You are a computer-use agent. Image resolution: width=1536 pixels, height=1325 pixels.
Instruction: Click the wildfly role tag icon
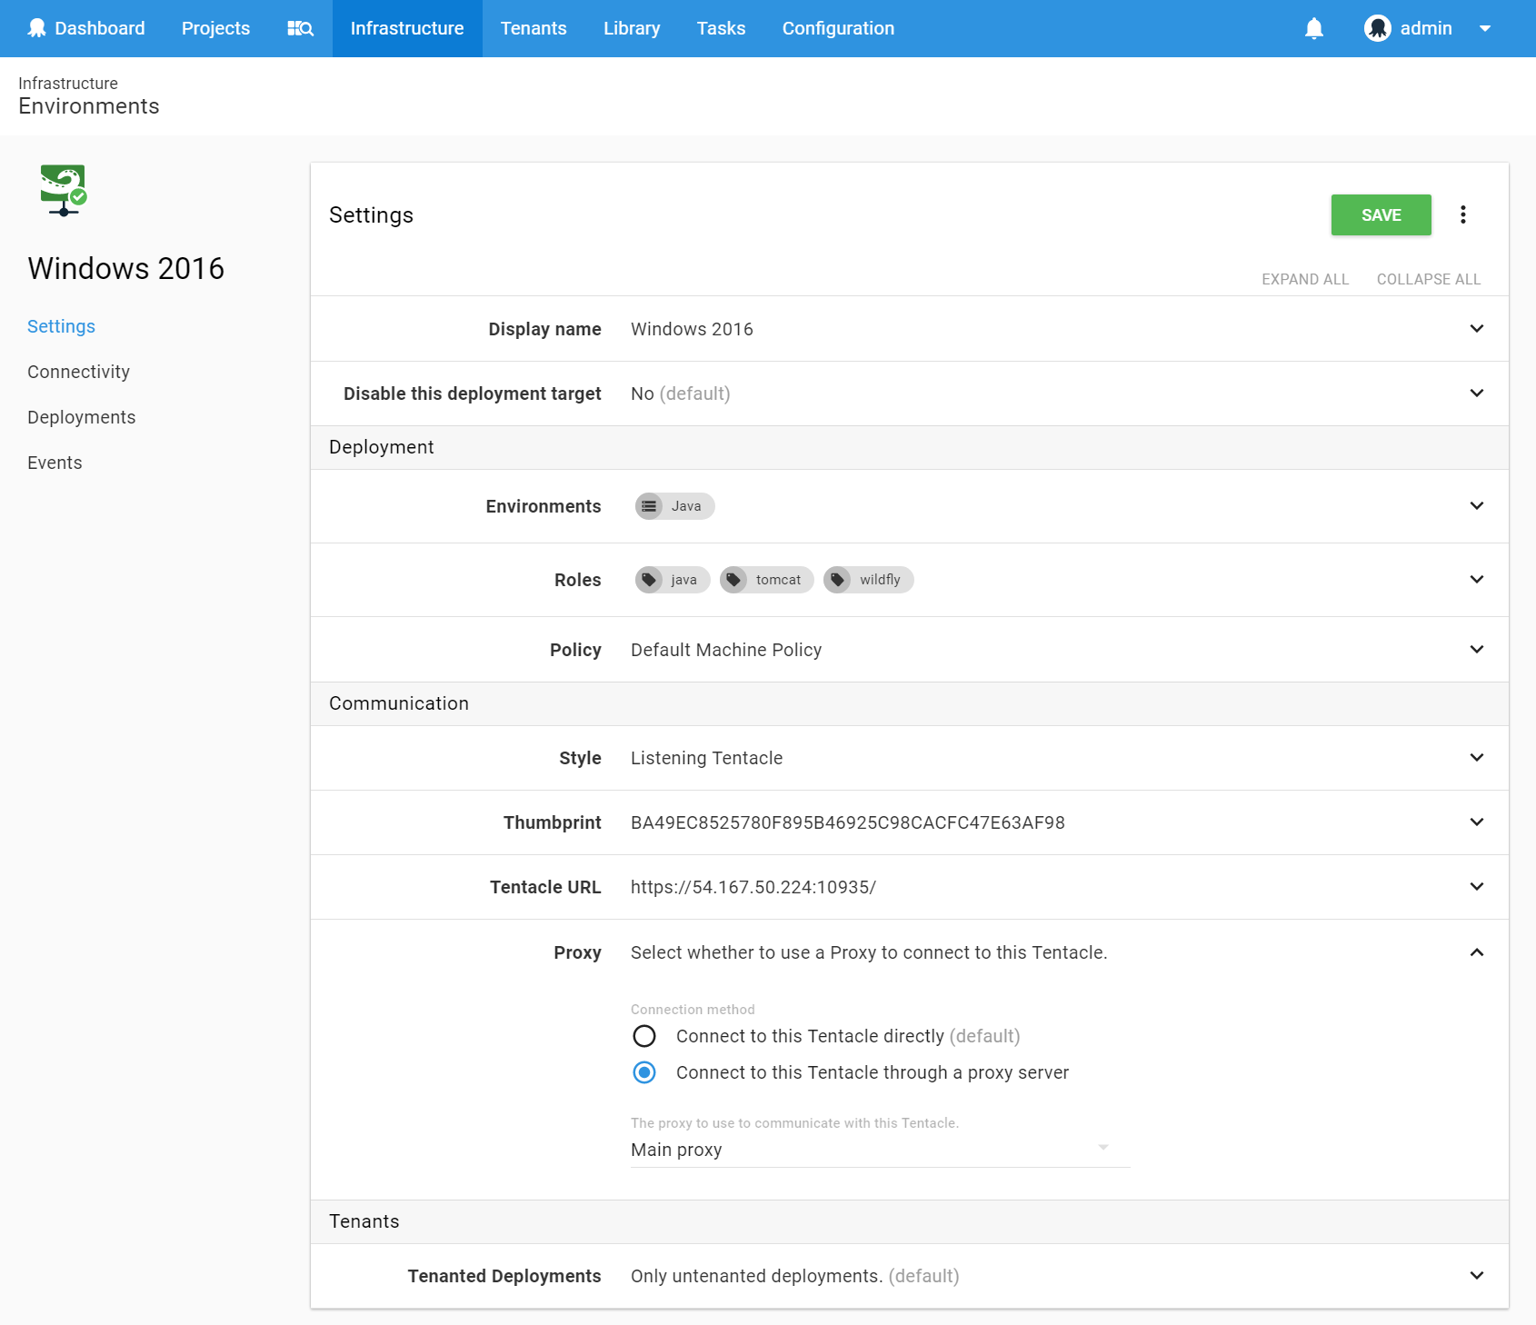[837, 580]
